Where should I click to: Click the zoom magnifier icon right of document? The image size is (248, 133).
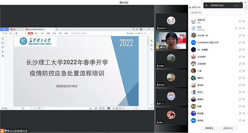151,41
